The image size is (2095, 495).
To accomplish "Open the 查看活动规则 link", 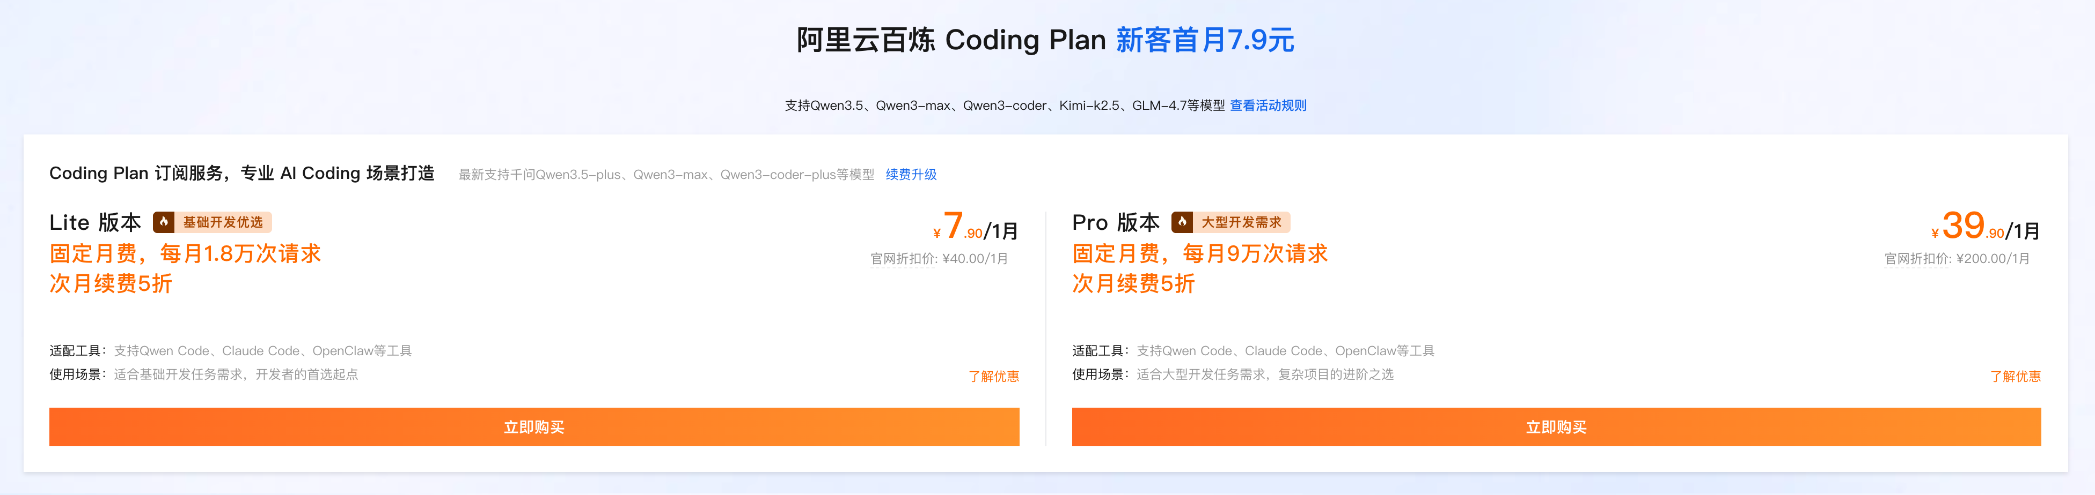I will pyautogui.click(x=1268, y=106).
